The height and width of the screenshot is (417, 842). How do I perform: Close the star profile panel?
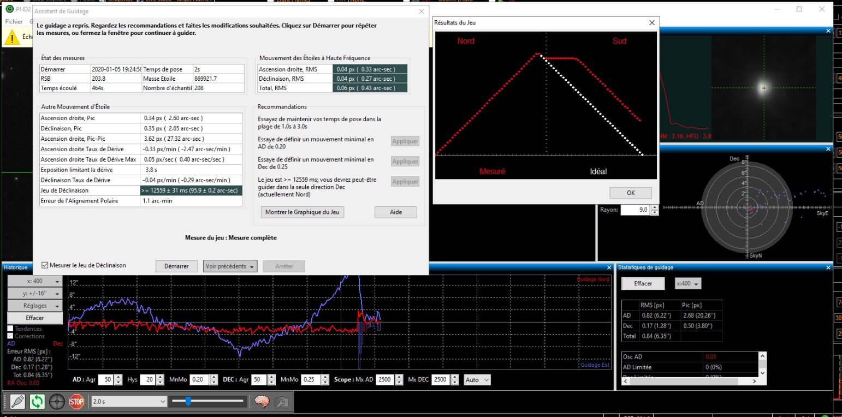(x=828, y=31)
